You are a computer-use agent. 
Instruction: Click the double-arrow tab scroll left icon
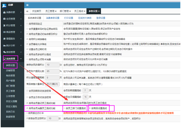tap(27, 11)
